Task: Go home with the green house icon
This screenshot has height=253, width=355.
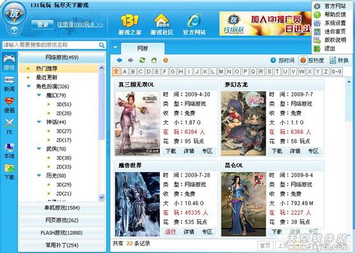Action: pyautogui.click(x=154, y=60)
